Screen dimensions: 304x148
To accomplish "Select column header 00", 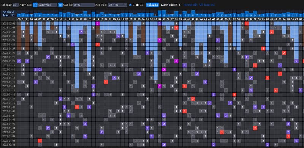I will coord(19,19).
